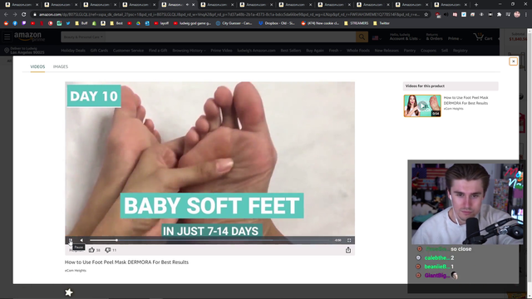Close the video overlay popup
Viewport: 532px width, 299px height.
point(513,61)
